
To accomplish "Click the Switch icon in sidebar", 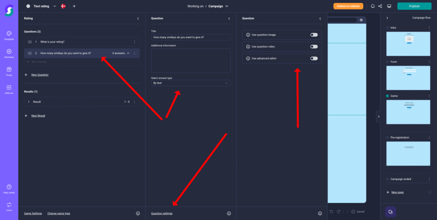I will (x=9, y=205).
